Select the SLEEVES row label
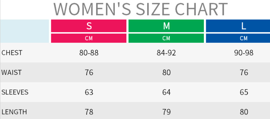Image resolution: width=270 pixels, height=119 pixels. click(15, 92)
